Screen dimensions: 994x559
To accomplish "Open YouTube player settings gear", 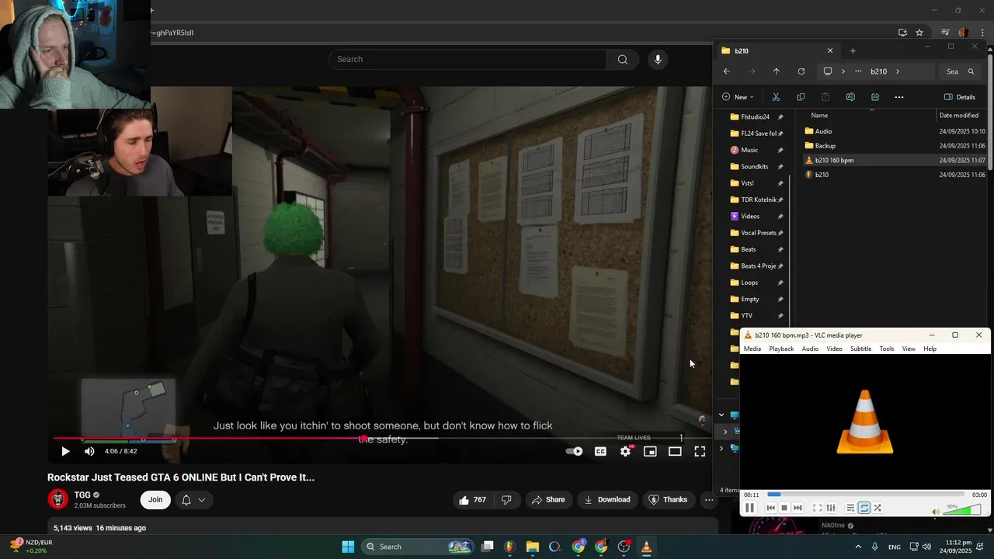I will click(625, 451).
